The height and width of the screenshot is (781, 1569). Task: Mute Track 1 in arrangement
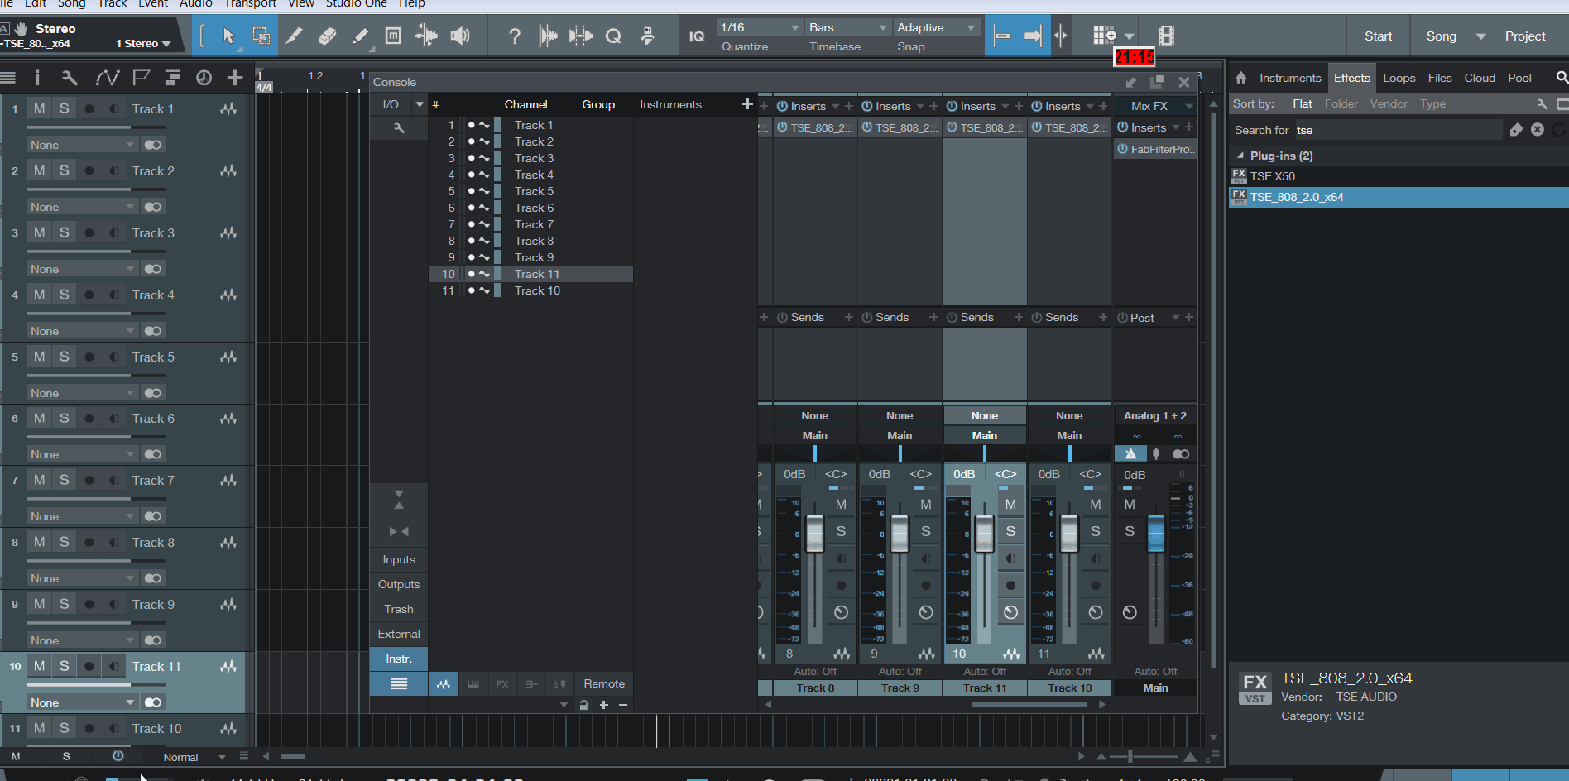point(39,108)
